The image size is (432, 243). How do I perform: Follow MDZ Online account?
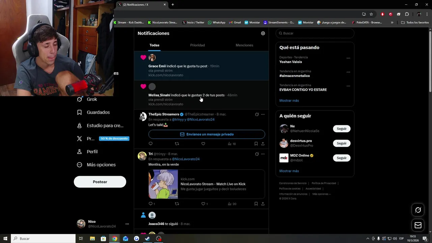pos(342,158)
